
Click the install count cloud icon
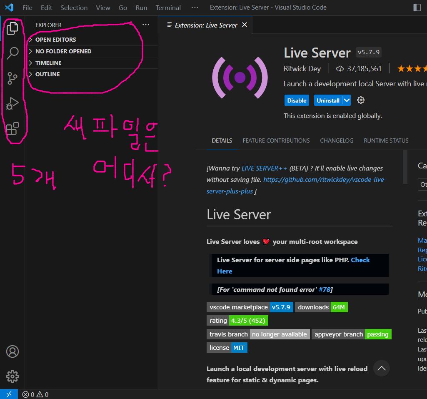[x=340, y=69]
